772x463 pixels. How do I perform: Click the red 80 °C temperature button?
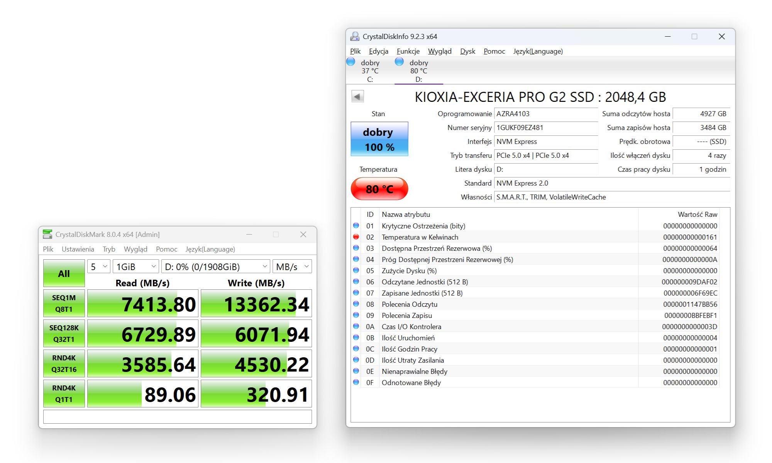379,189
